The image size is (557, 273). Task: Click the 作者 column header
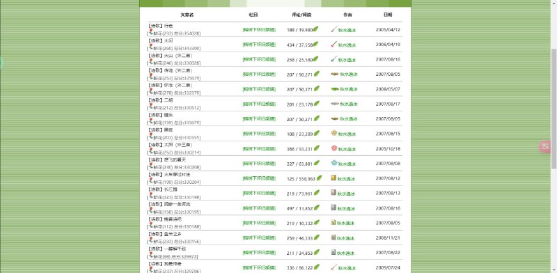tap(347, 15)
